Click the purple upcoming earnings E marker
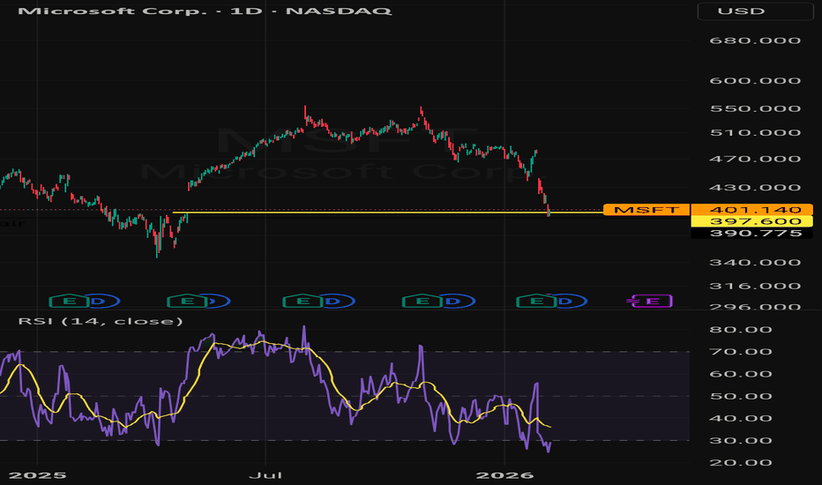Screen dimensions: 822x485 (x=650, y=301)
